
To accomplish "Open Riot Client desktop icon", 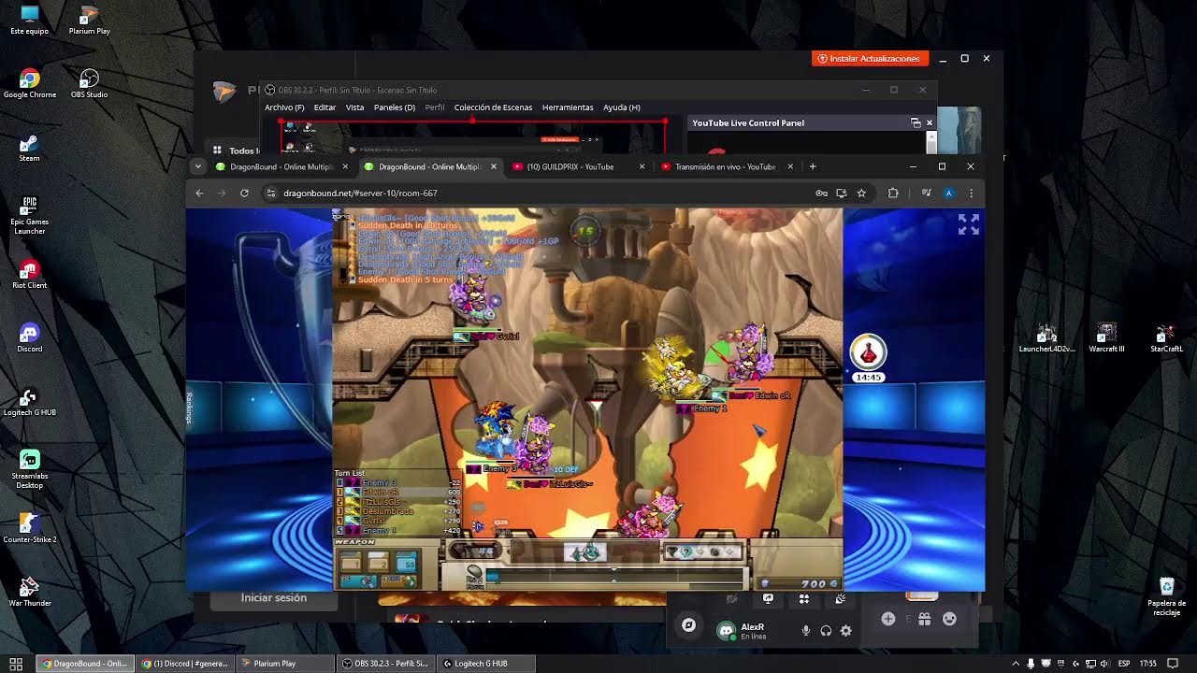I will point(30,274).
